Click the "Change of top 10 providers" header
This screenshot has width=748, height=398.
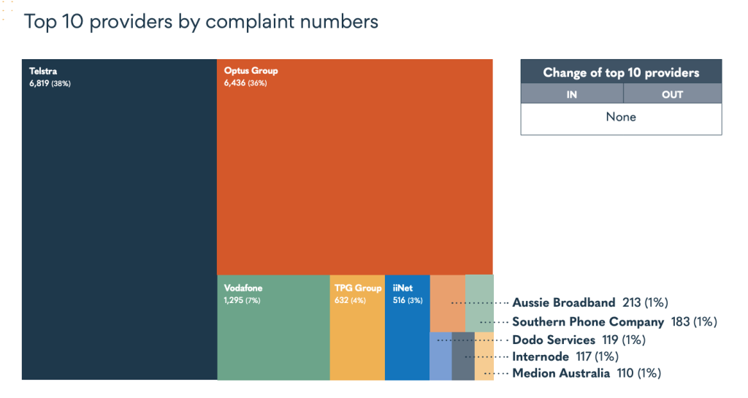621,72
